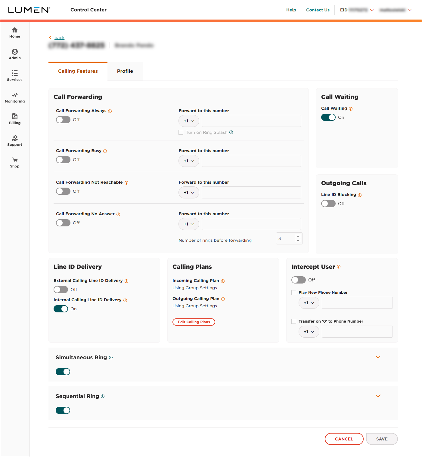This screenshot has height=457, width=422.
Task: Check the Play New Phone Number checkbox
Action: point(294,292)
